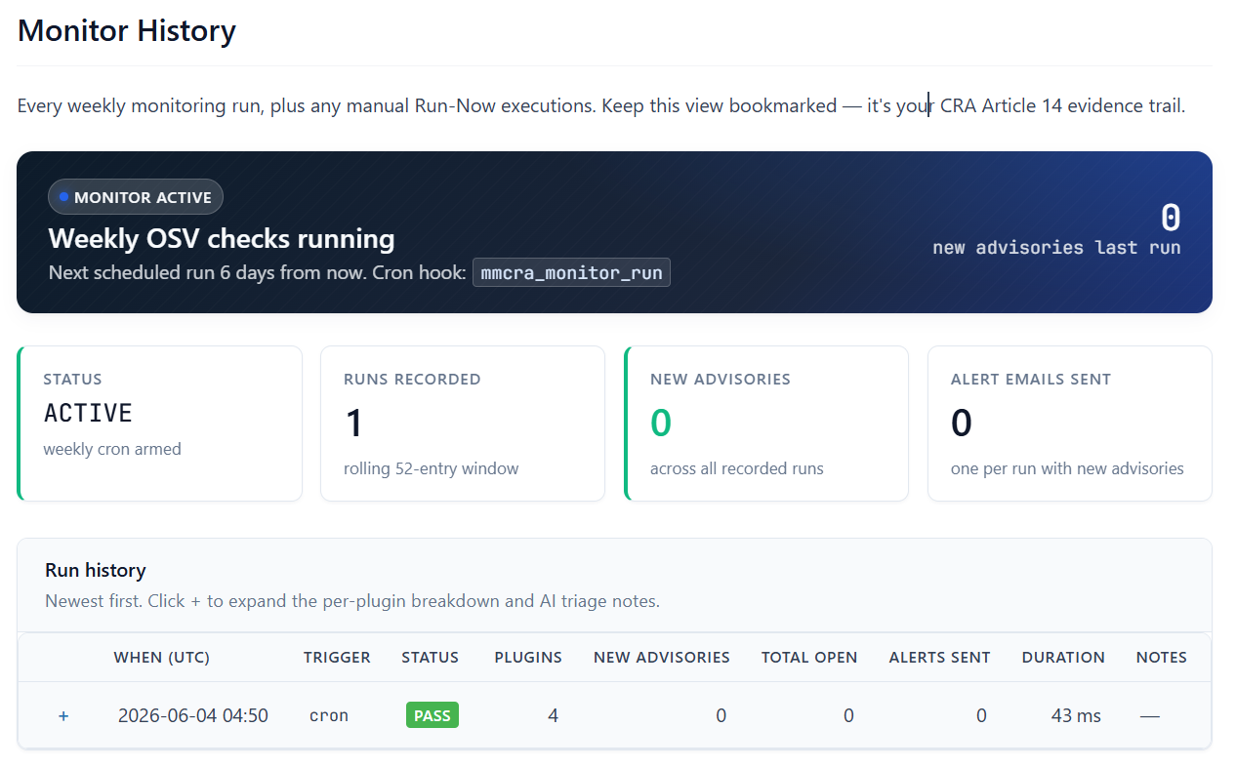Viewport: 1236px width, 768px height.
Task: Click one per run with new advisories caption
Action: (1067, 468)
